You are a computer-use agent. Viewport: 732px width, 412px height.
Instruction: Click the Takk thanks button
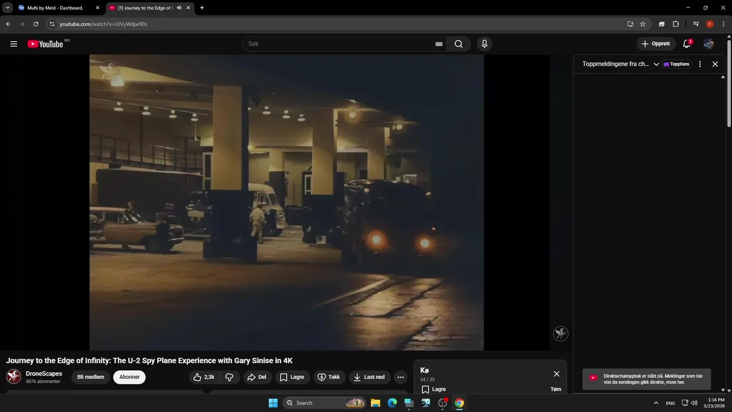[329, 377]
